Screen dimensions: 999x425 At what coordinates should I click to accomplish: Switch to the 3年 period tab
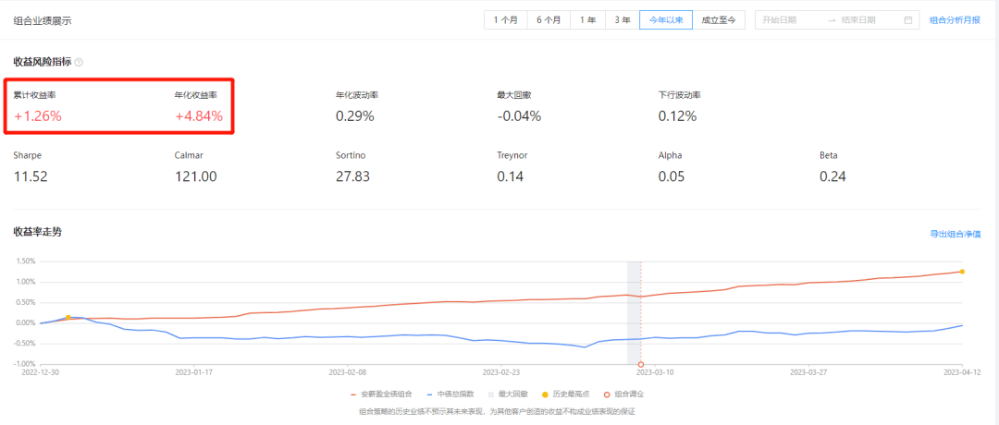[x=623, y=19]
